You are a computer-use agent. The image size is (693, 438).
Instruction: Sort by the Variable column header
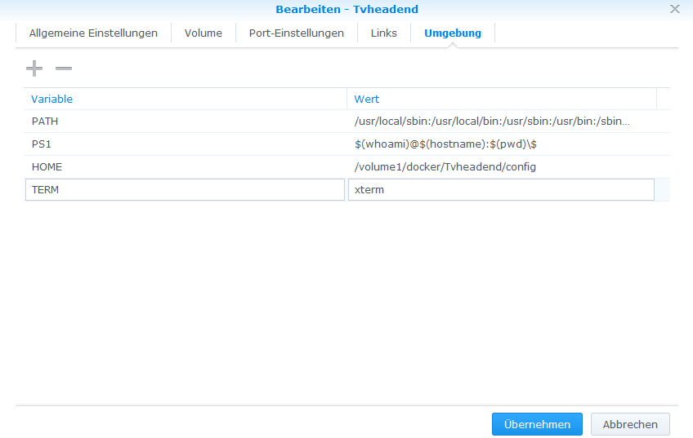tap(186, 99)
